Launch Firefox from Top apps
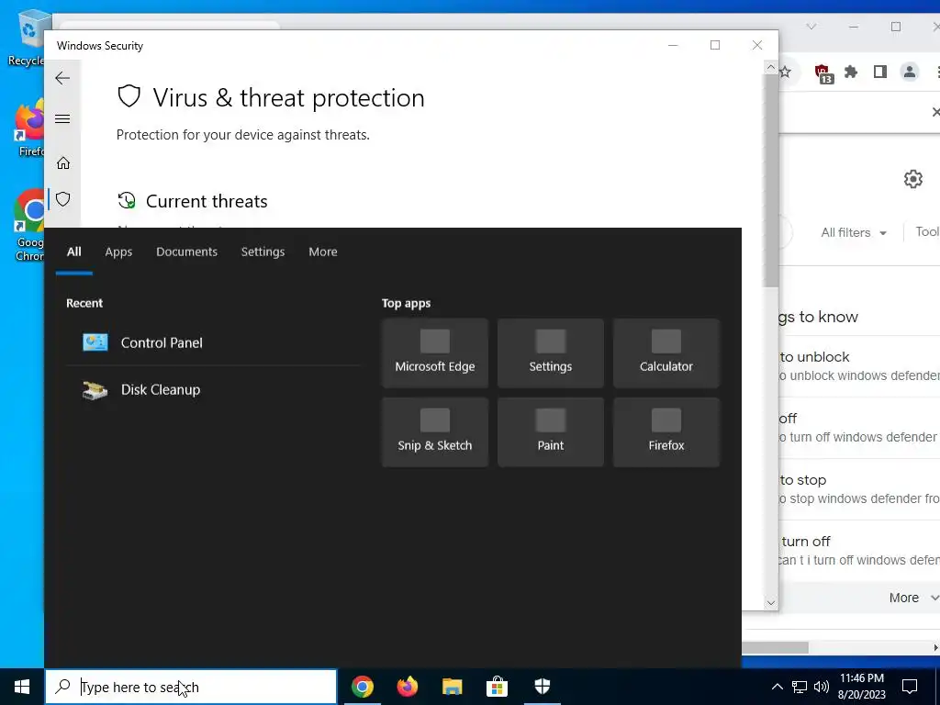 [x=666, y=432]
